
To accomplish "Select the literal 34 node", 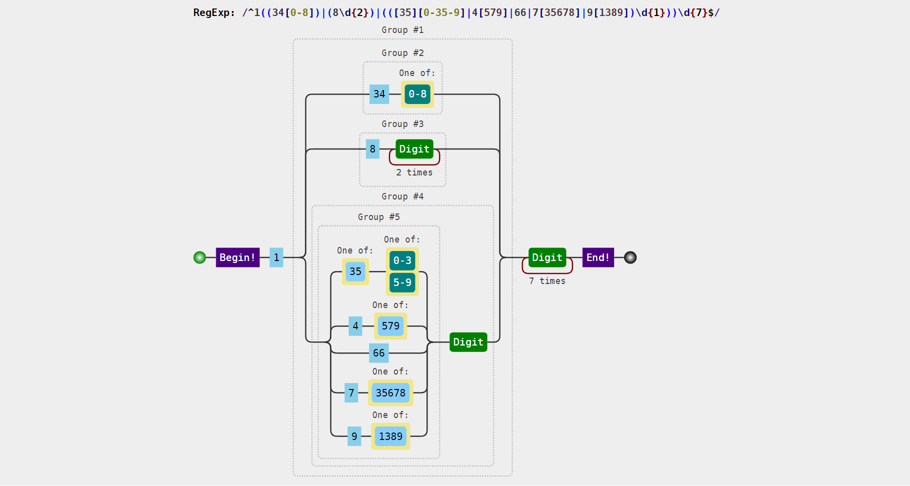I will [379, 94].
